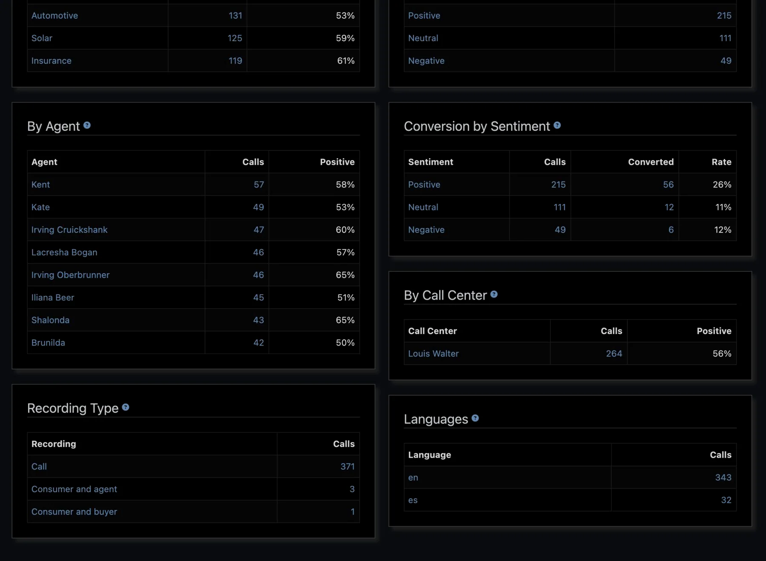
Task: Click Louis Walter's 264 calls count
Action: (614, 353)
